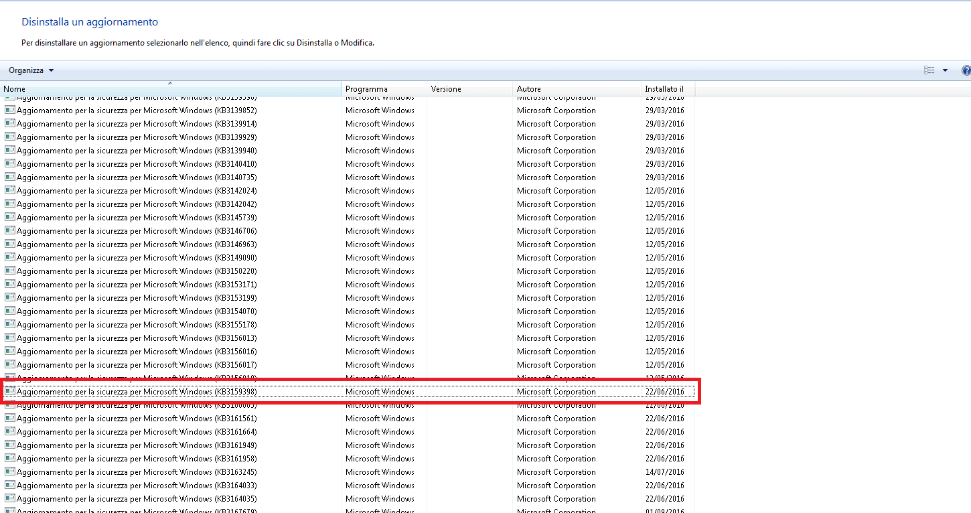Screen dimensions: 971x513
Task: Click icon of update KB3140735
Action: pos(10,177)
